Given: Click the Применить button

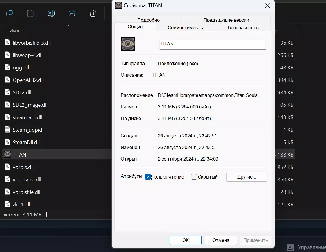Looking at the screenshot, I should pyautogui.click(x=256, y=240).
